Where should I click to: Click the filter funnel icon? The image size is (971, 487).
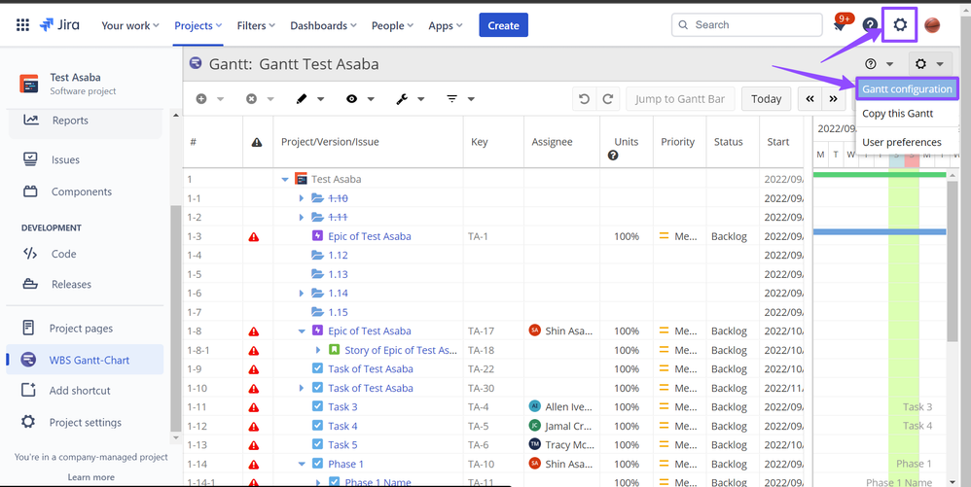tap(452, 99)
